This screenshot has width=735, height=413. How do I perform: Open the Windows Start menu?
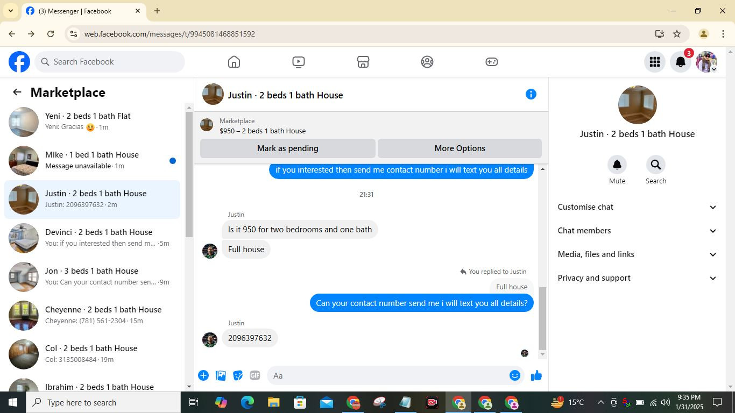coord(13,402)
